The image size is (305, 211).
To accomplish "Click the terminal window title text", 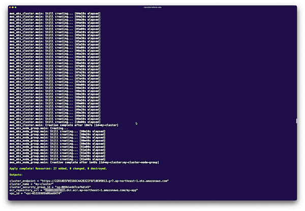I will click(x=152, y=7).
